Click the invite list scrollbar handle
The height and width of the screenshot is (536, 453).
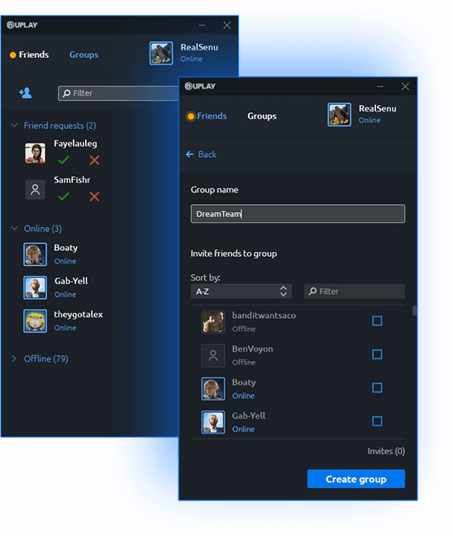point(414,311)
